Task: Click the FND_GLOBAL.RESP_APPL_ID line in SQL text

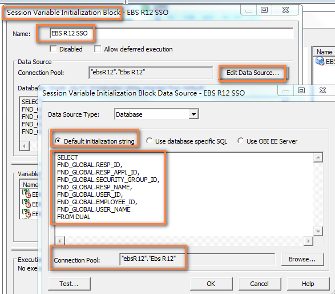Action: (98, 172)
